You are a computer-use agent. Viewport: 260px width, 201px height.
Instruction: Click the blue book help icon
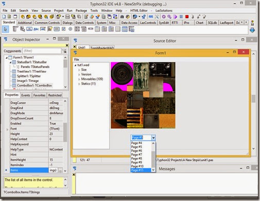click(x=151, y=16)
